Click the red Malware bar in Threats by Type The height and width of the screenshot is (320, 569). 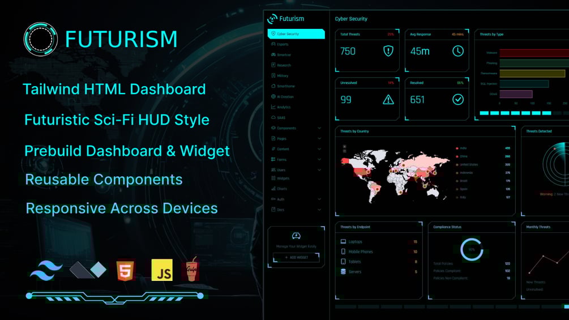point(534,53)
